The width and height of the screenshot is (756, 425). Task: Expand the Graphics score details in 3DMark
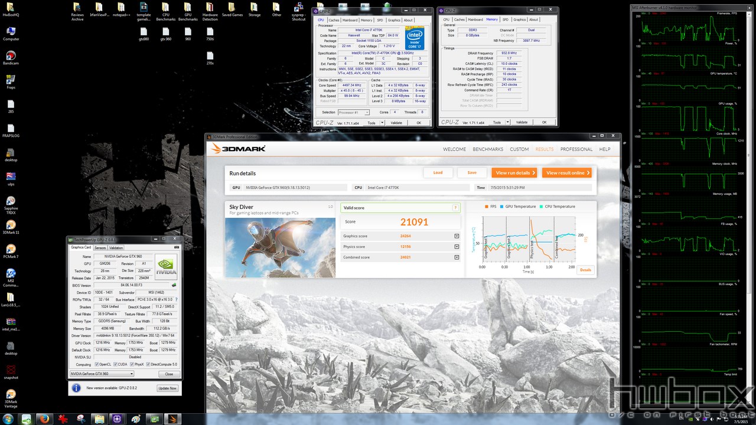click(x=457, y=236)
